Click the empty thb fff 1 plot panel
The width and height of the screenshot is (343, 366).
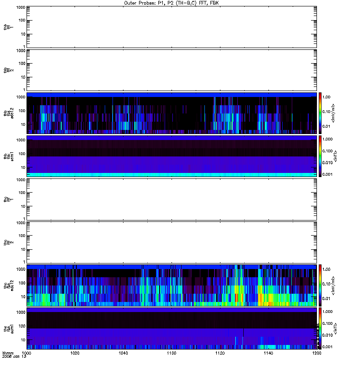click(171, 27)
